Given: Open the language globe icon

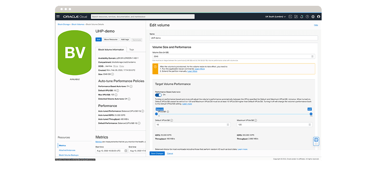Looking at the screenshot, I should pyautogui.click(x=313, y=17).
